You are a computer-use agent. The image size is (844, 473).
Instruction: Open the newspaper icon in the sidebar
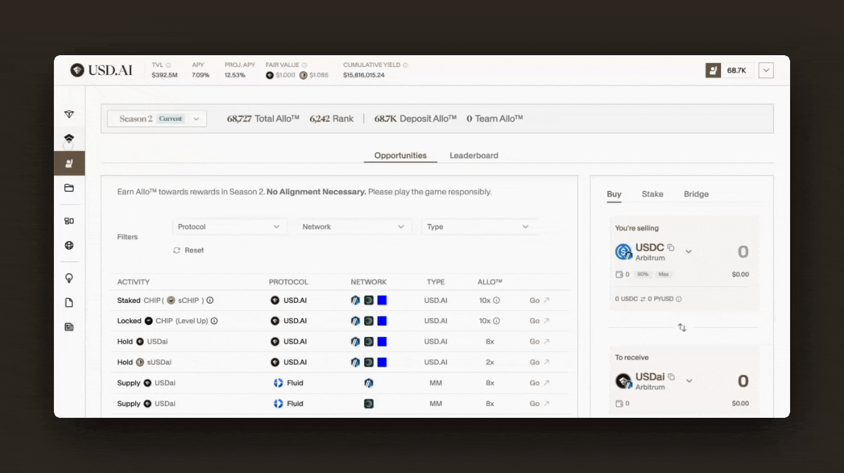[x=69, y=327]
